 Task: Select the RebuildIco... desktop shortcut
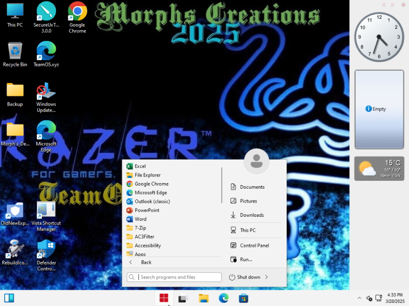(15, 253)
